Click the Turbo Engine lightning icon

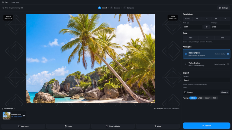(186, 64)
